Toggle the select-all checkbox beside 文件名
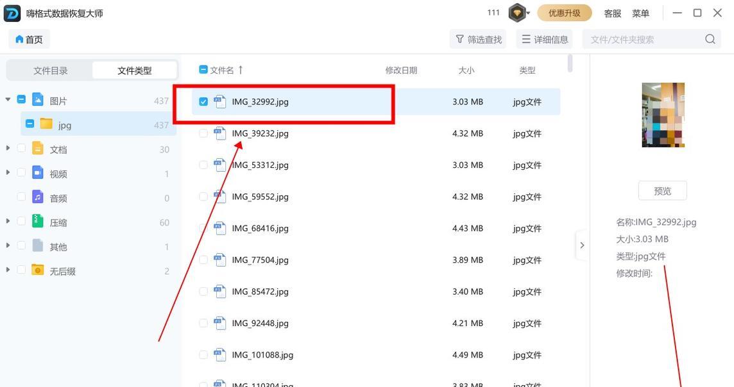This screenshot has width=734, height=387. [x=203, y=70]
